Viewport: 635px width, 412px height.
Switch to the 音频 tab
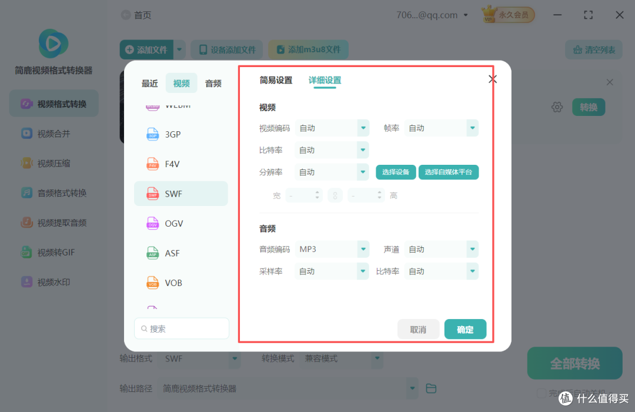click(x=213, y=83)
